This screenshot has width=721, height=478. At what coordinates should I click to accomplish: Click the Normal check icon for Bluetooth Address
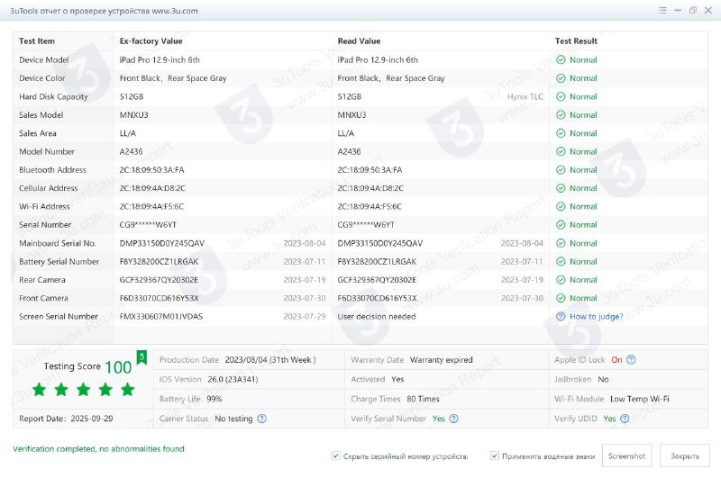(x=561, y=170)
